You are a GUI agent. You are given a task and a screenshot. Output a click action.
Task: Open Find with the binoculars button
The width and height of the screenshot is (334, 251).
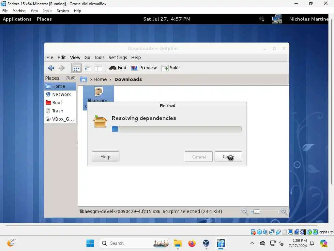(117, 68)
